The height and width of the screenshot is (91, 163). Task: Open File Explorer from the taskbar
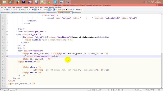[4, 2]
